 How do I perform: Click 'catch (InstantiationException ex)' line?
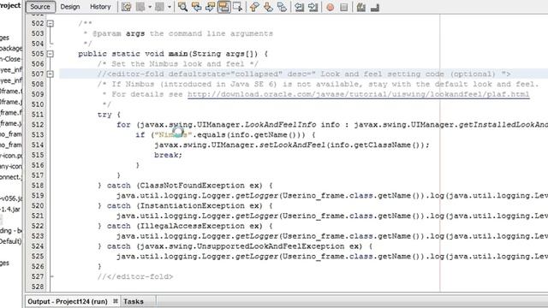(x=185, y=205)
